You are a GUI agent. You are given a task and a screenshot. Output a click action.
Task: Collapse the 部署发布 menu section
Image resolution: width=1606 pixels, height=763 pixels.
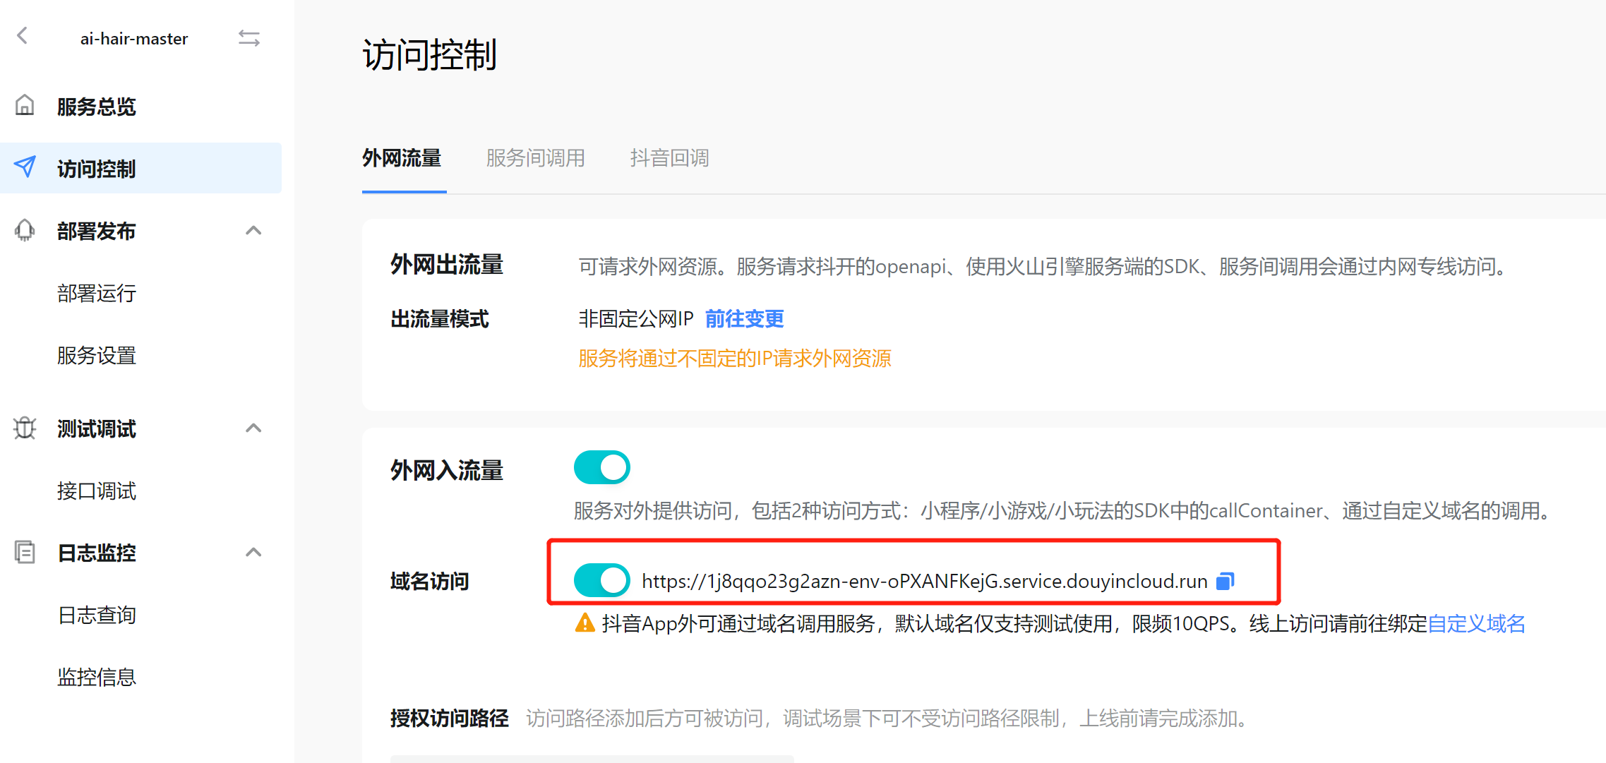tap(253, 230)
